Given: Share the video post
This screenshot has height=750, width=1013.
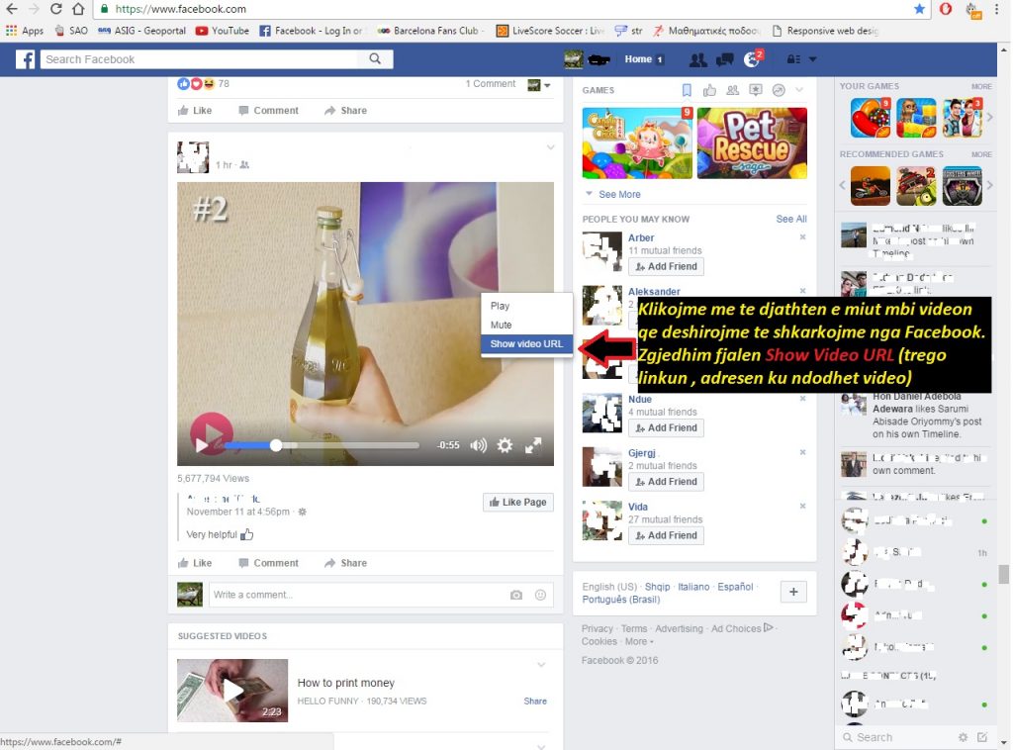Looking at the screenshot, I should (x=345, y=563).
